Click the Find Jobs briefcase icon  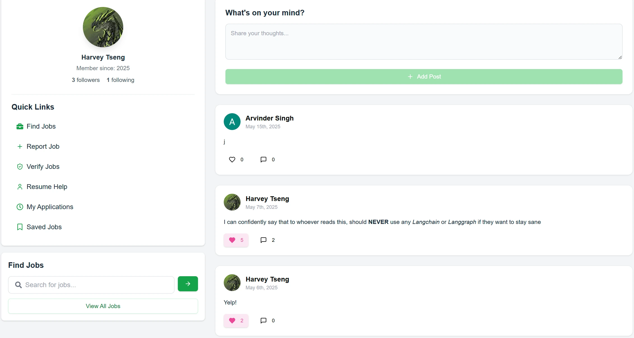click(20, 126)
